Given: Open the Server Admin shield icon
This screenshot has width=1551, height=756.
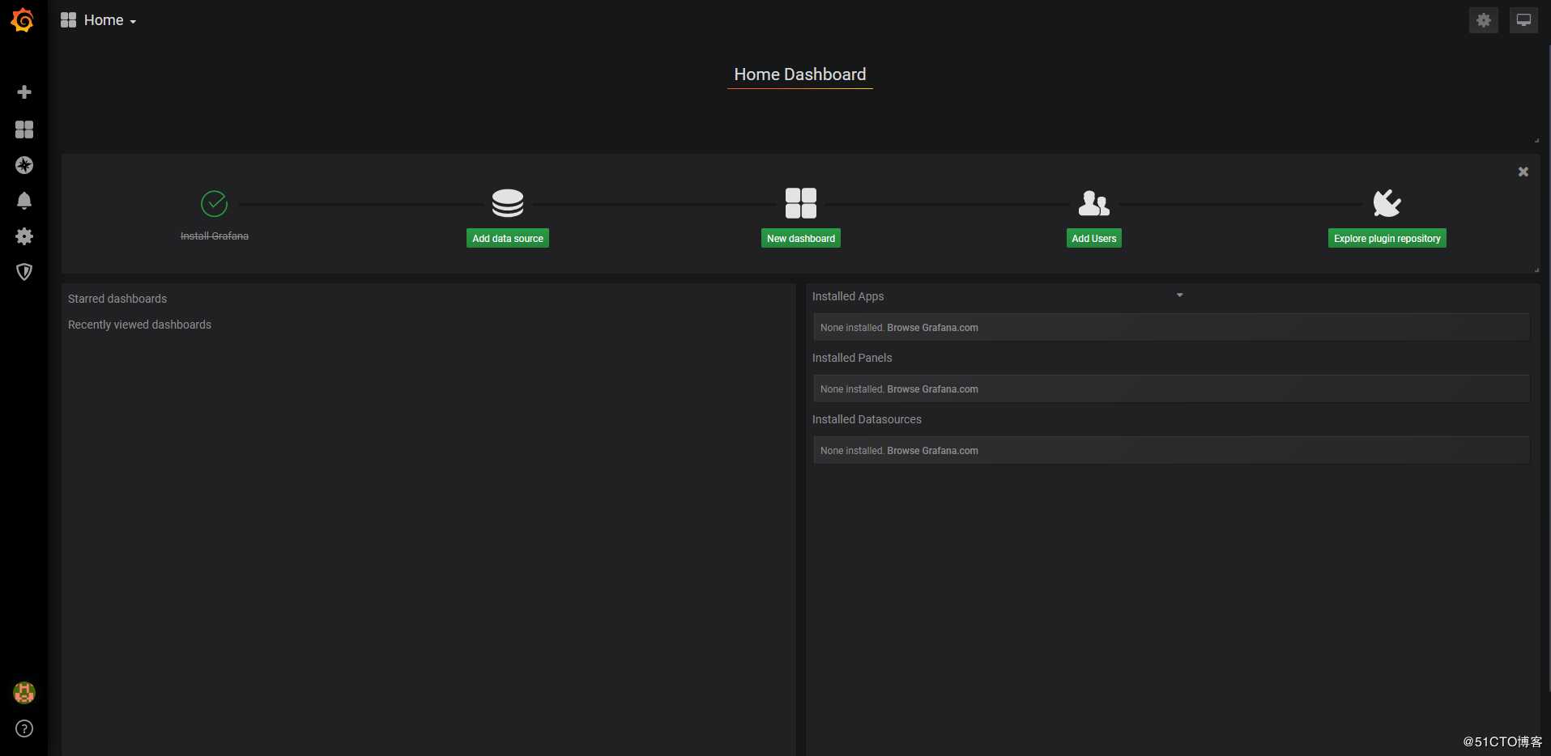Looking at the screenshot, I should click(x=24, y=272).
